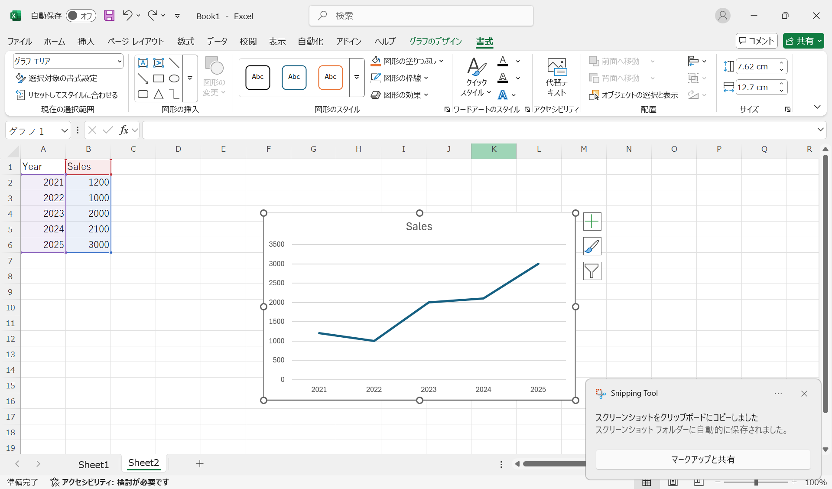The image size is (832, 489).
Task: Click the save icon in title bar
Action: click(x=109, y=16)
